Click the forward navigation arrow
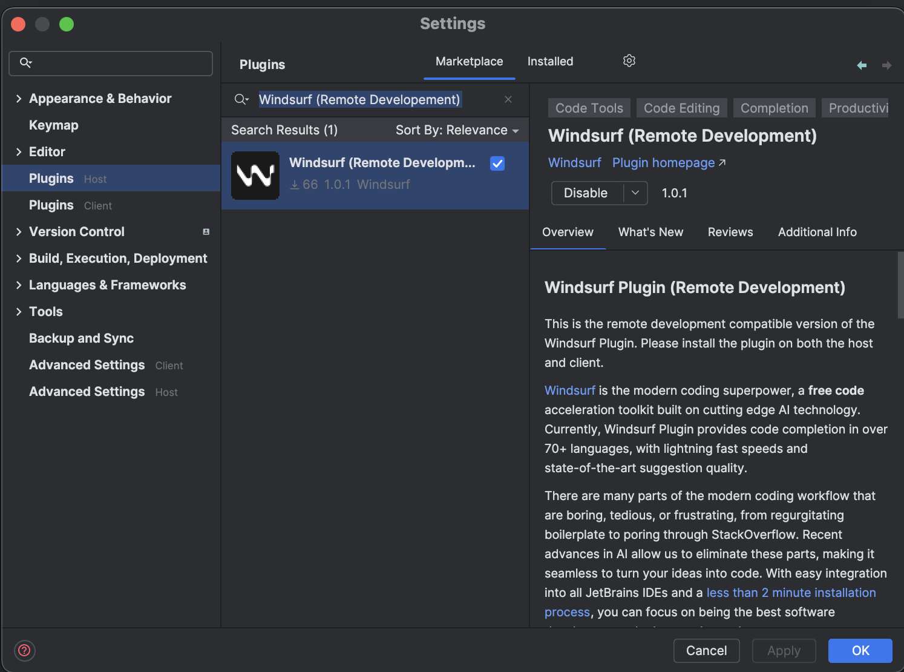904x672 pixels. tap(886, 65)
